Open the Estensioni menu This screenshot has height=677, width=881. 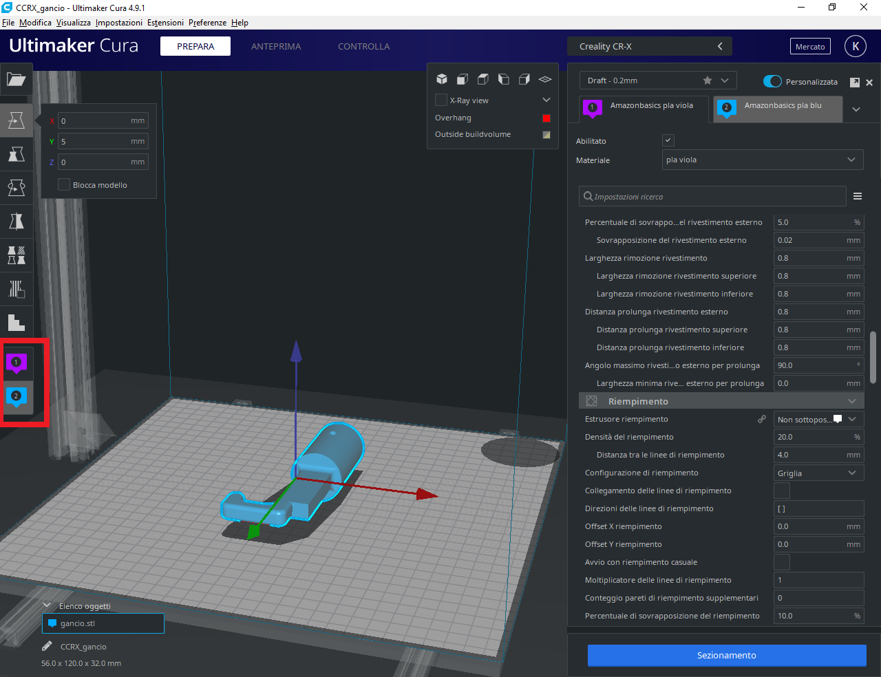(165, 23)
